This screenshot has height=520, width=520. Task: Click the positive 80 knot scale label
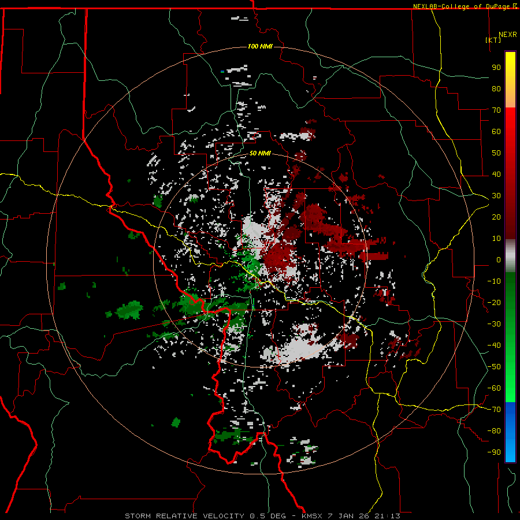pos(496,88)
